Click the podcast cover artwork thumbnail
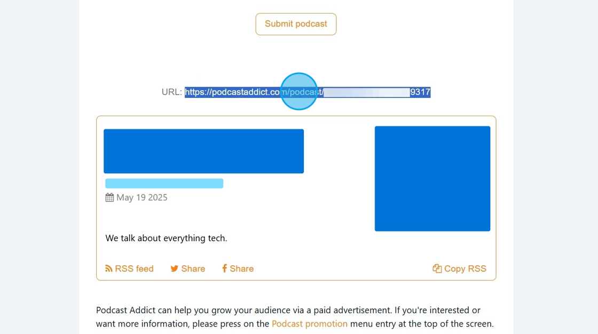The image size is (598, 334). tap(432, 178)
